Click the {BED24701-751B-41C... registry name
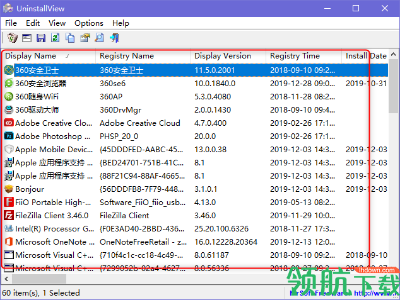Viewport: 400px width, 300px height. [141, 163]
